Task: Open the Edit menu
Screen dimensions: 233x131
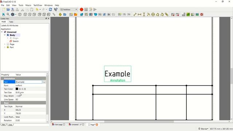Action: (x=8, y=5)
